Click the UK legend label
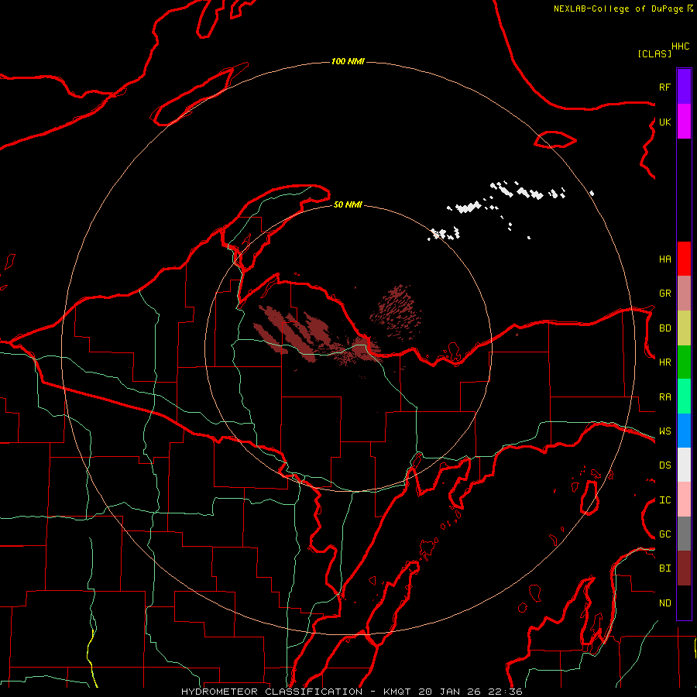Viewport: 697px width, 697px height. (x=664, y=122)
